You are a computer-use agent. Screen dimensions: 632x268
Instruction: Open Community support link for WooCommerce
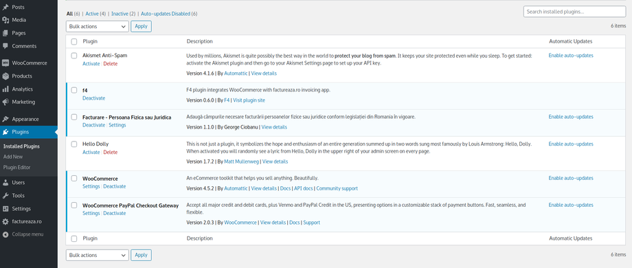pyautogui.click(x=337, y=188)
